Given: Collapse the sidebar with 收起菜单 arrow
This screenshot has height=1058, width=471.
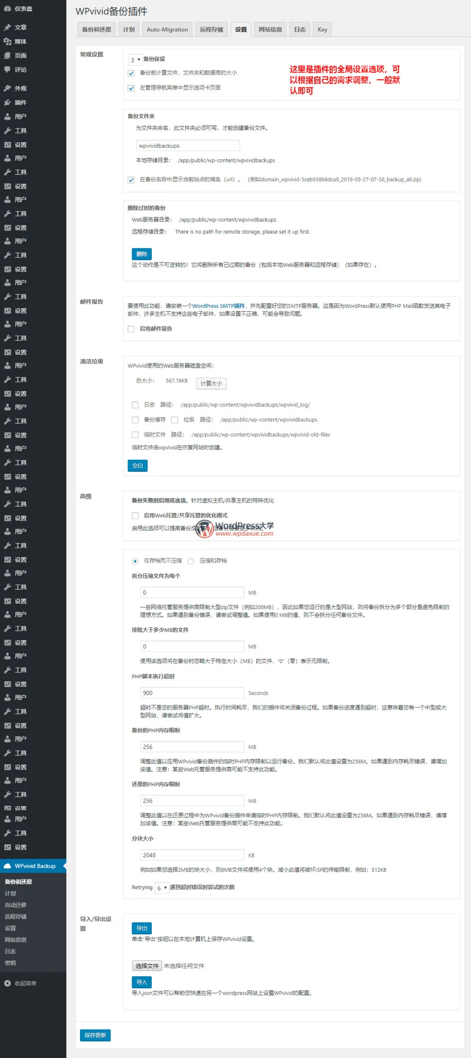Looking at the screenshot, I should pyautogui.click(x=7, y=983).
